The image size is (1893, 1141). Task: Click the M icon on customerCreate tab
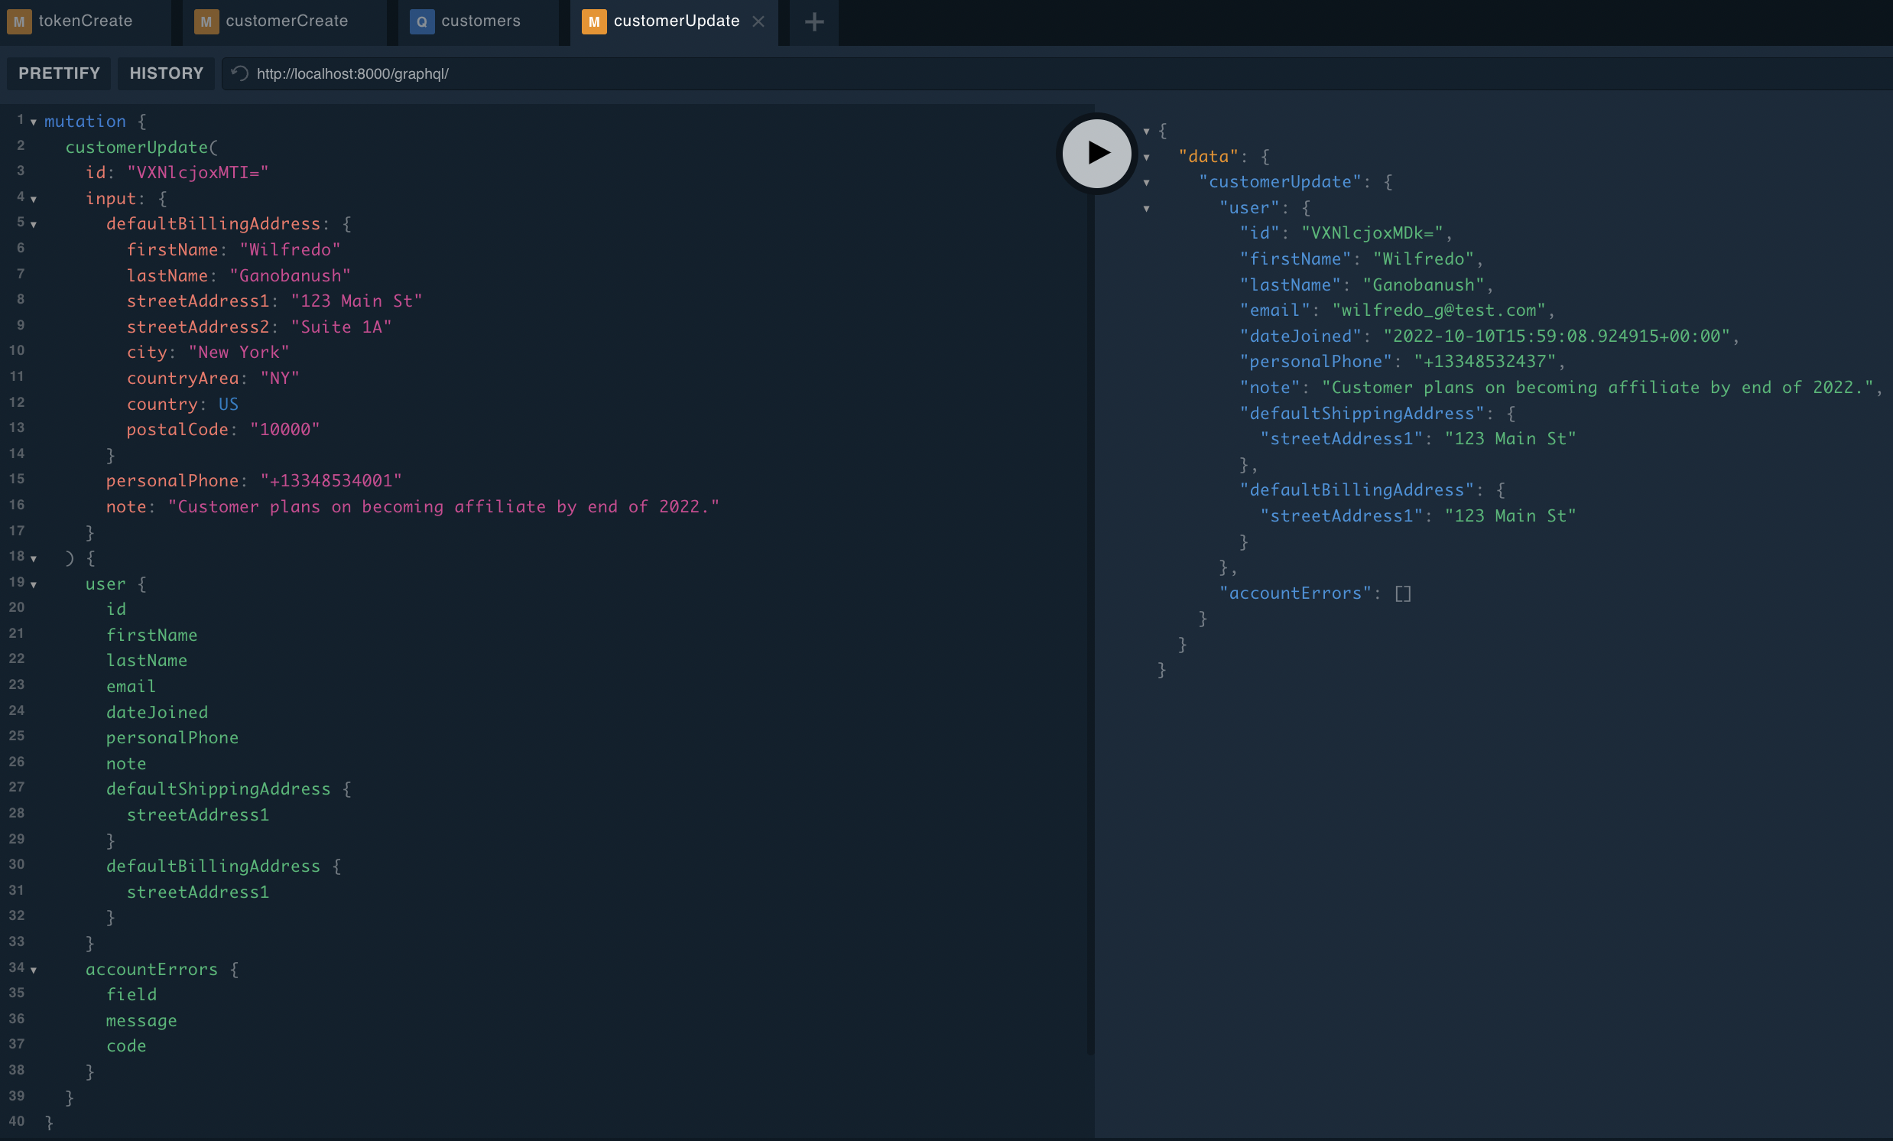(206, 21)
